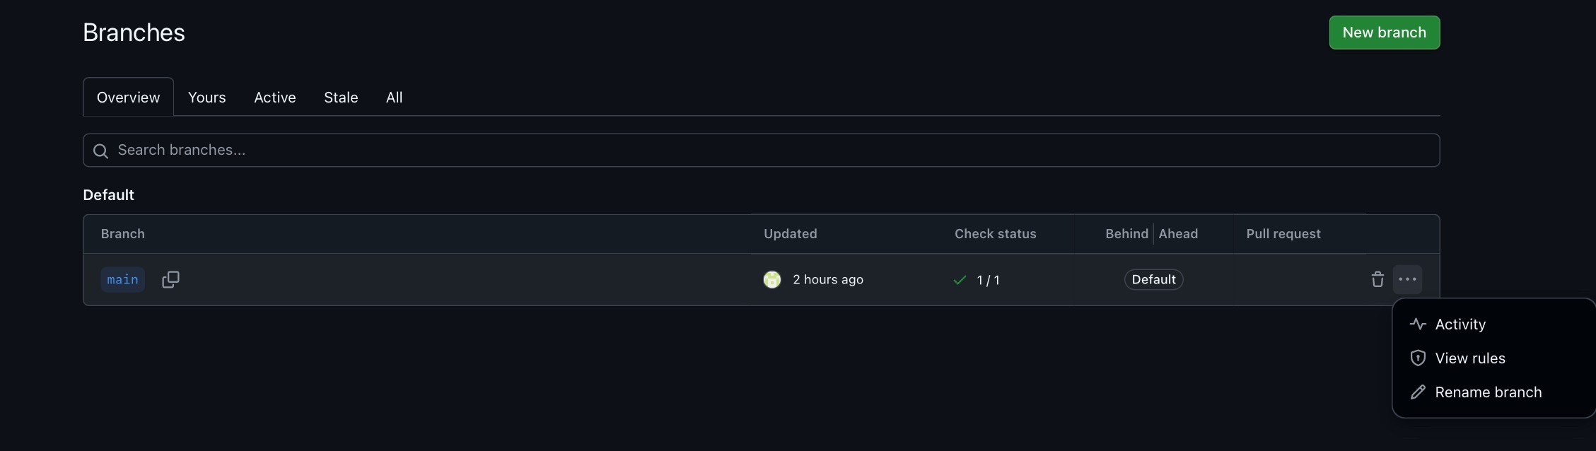Select View rules in the menu
The width and height of the screenshot is (1596, 451).
[1470, 358]
